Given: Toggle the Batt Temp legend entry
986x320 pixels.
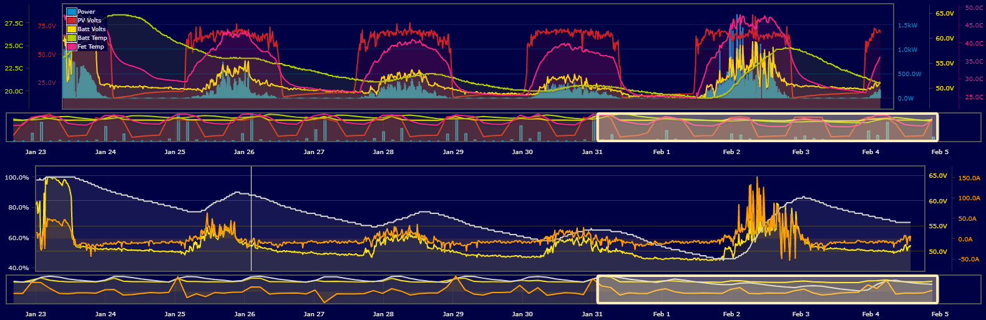Looking at the screenshot, I should [92, 38].
